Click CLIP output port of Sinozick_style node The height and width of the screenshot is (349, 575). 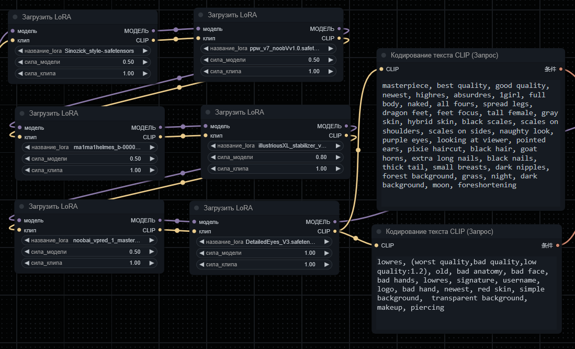(x=153, y=40)
